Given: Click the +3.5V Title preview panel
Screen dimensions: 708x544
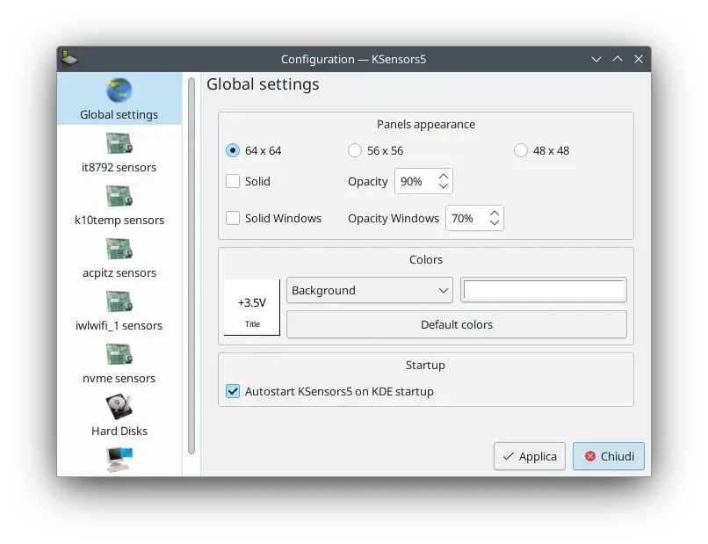Looking at the screenshot, I should [252, 308].
